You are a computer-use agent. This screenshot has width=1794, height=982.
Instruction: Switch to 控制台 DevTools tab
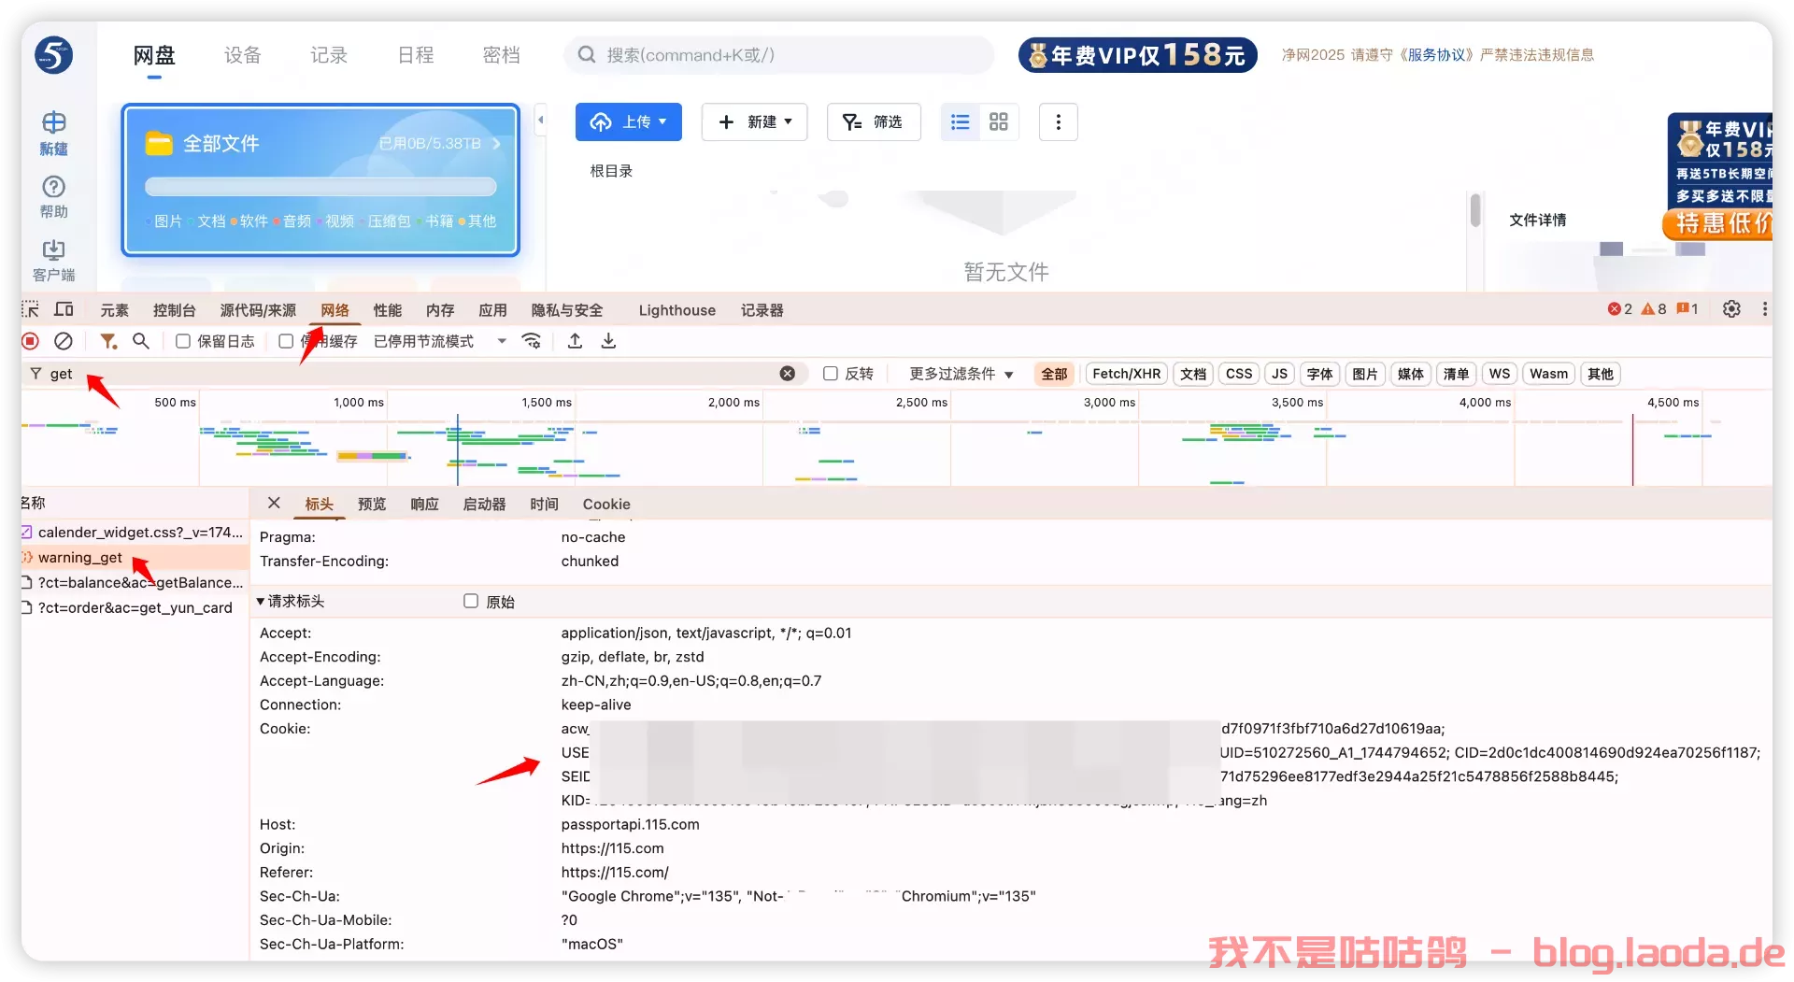174,310
